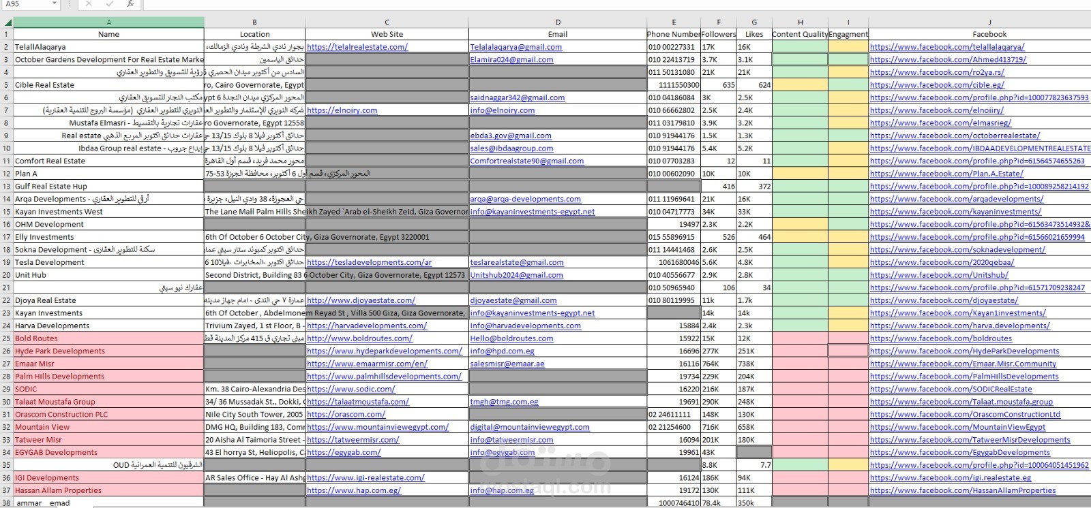Click the Telalalaqarya@gmail.com email link
Image resolution: width=1091 pixels, height=508 pixels.
(x=515, y=47)
